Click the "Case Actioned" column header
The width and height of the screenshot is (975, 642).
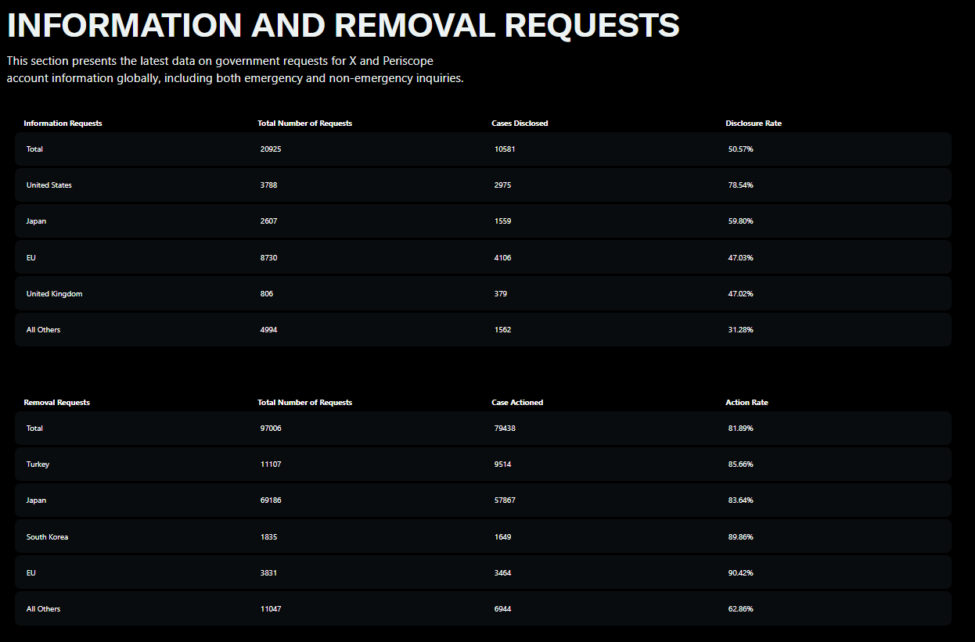517,403
